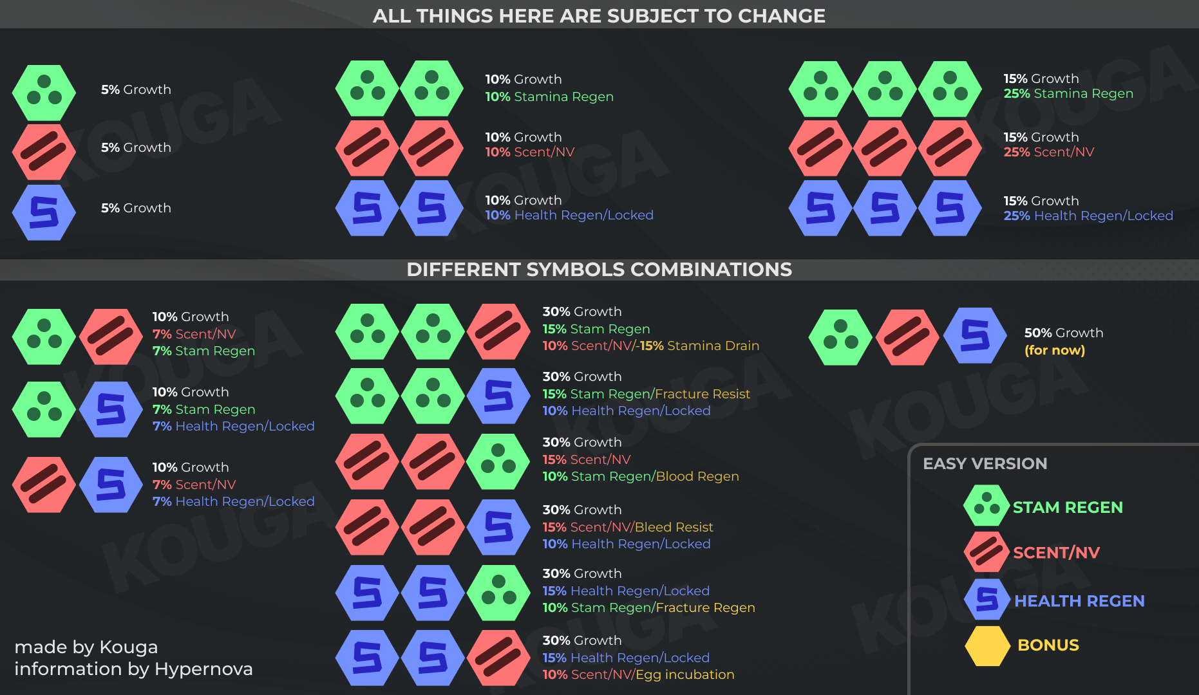Click the red Scent/NV legend icon

[x=986, y=552]
